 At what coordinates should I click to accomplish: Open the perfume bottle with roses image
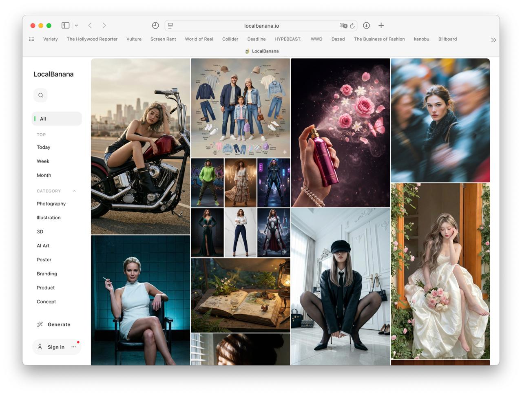(x=340, y=132)
